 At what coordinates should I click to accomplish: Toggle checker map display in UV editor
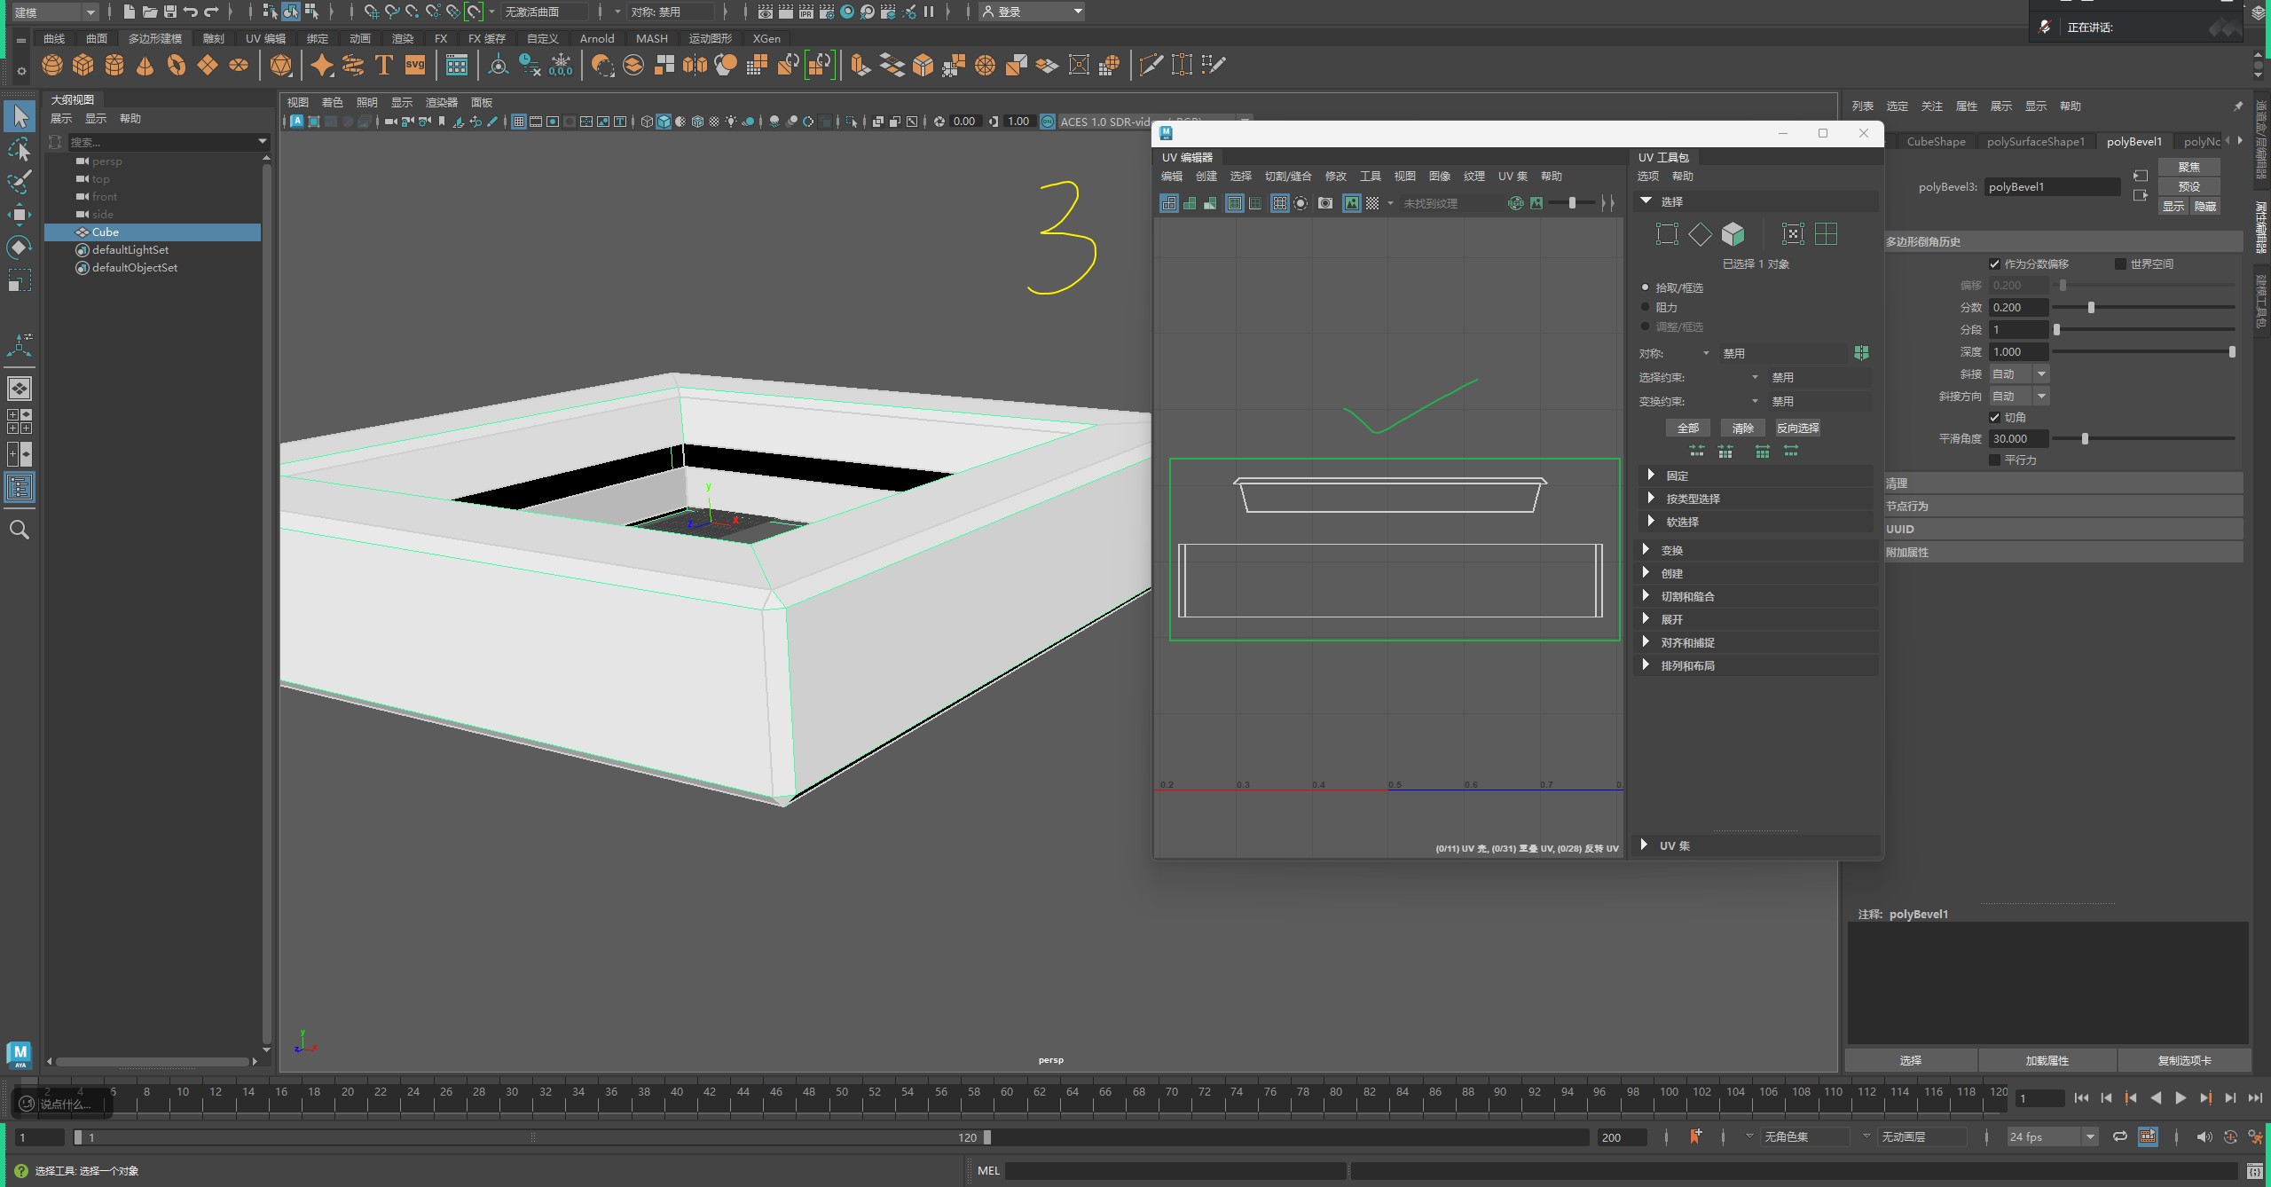pyautogui.click(x=1372, y=203)
